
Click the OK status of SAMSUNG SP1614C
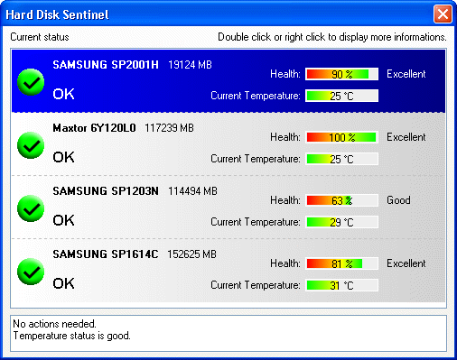tap(63, 283)
